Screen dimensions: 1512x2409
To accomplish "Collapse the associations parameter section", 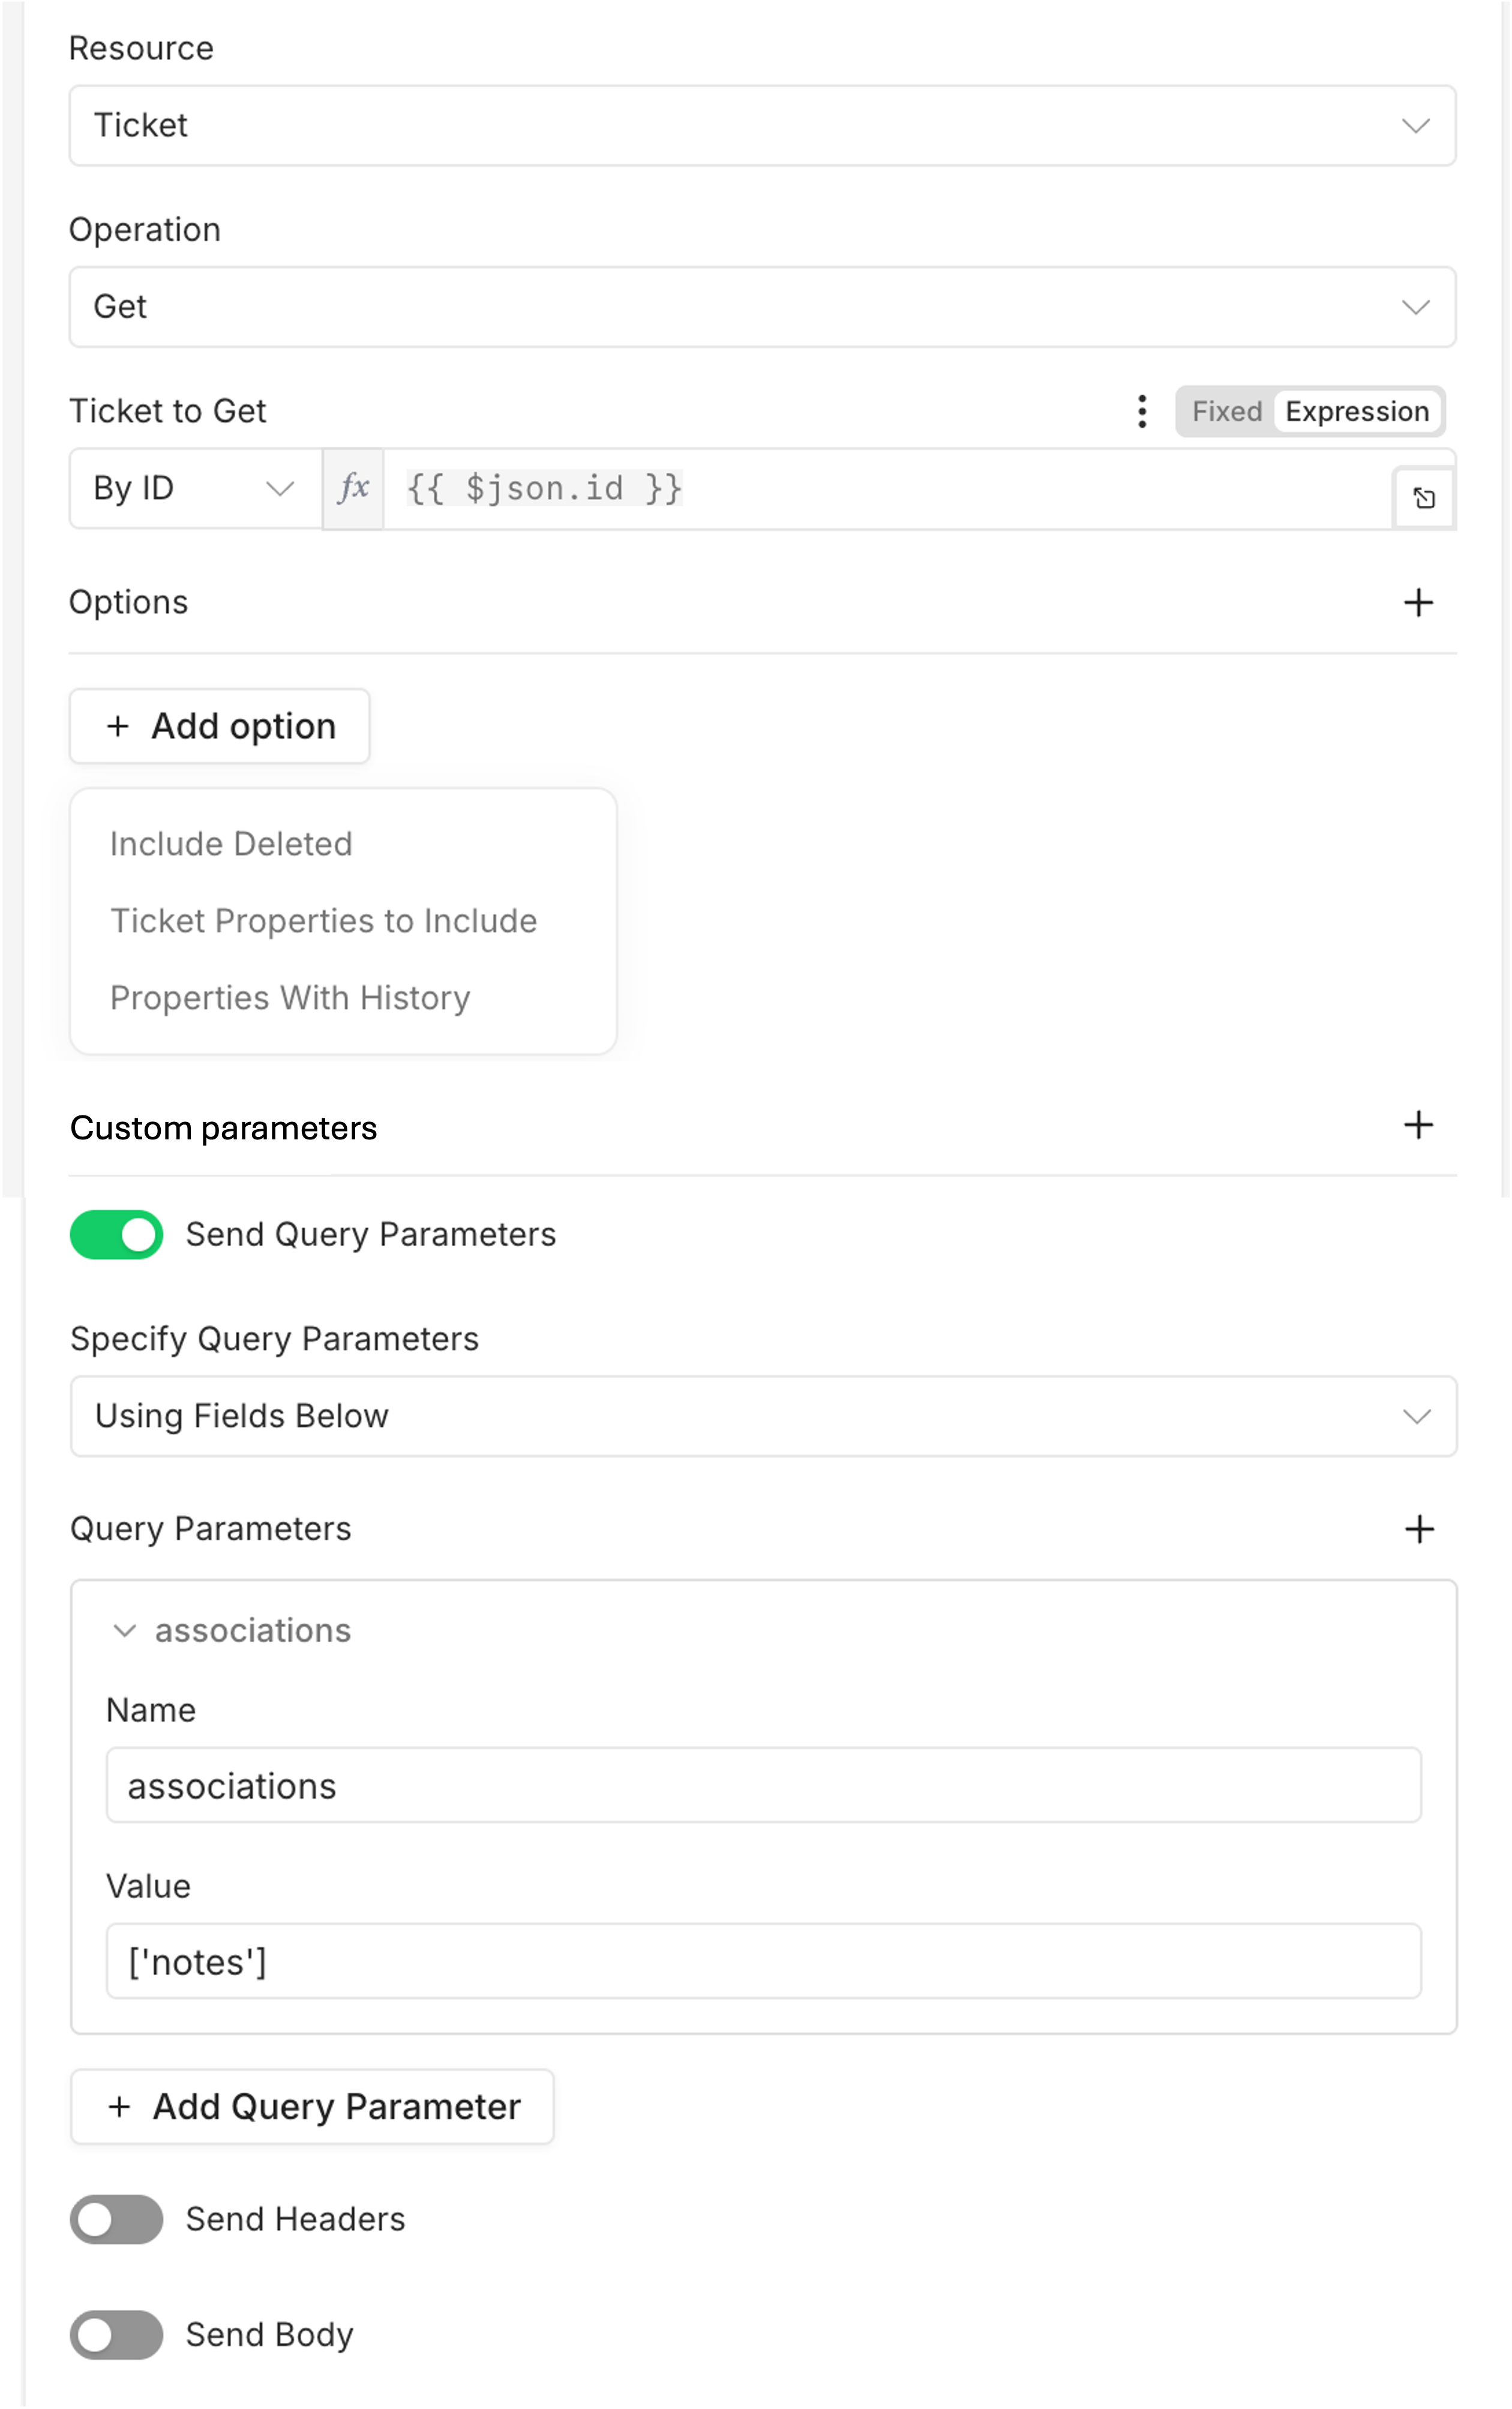I will click(x=125, y=1630).
